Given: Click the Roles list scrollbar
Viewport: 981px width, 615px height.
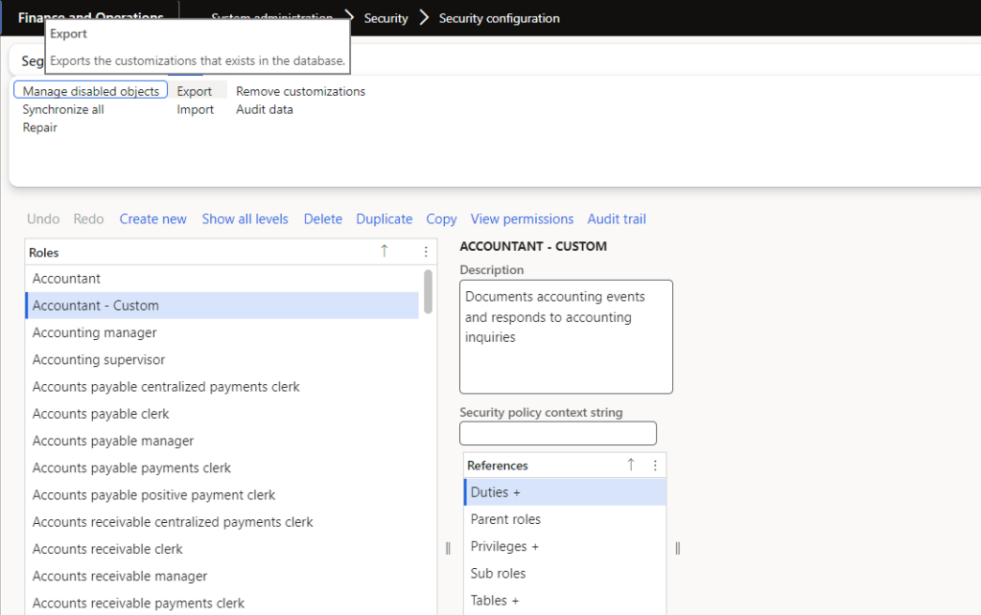Looking at the screenshot, I should pos(428,292).
